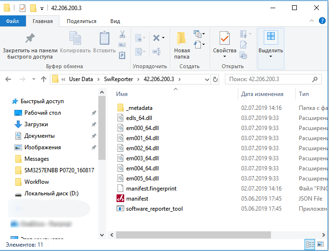Switch to the Главная tab
The width and height of the screenshot is (329, 251).
coord(43,21)
